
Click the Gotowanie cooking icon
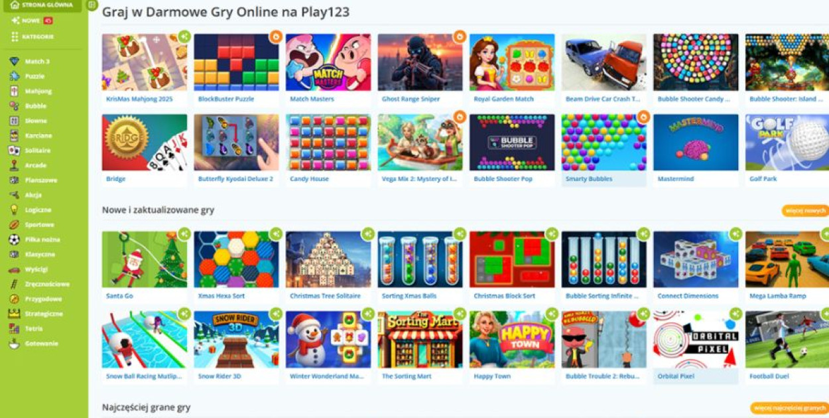pyautogui.click(x=14, y=344)
